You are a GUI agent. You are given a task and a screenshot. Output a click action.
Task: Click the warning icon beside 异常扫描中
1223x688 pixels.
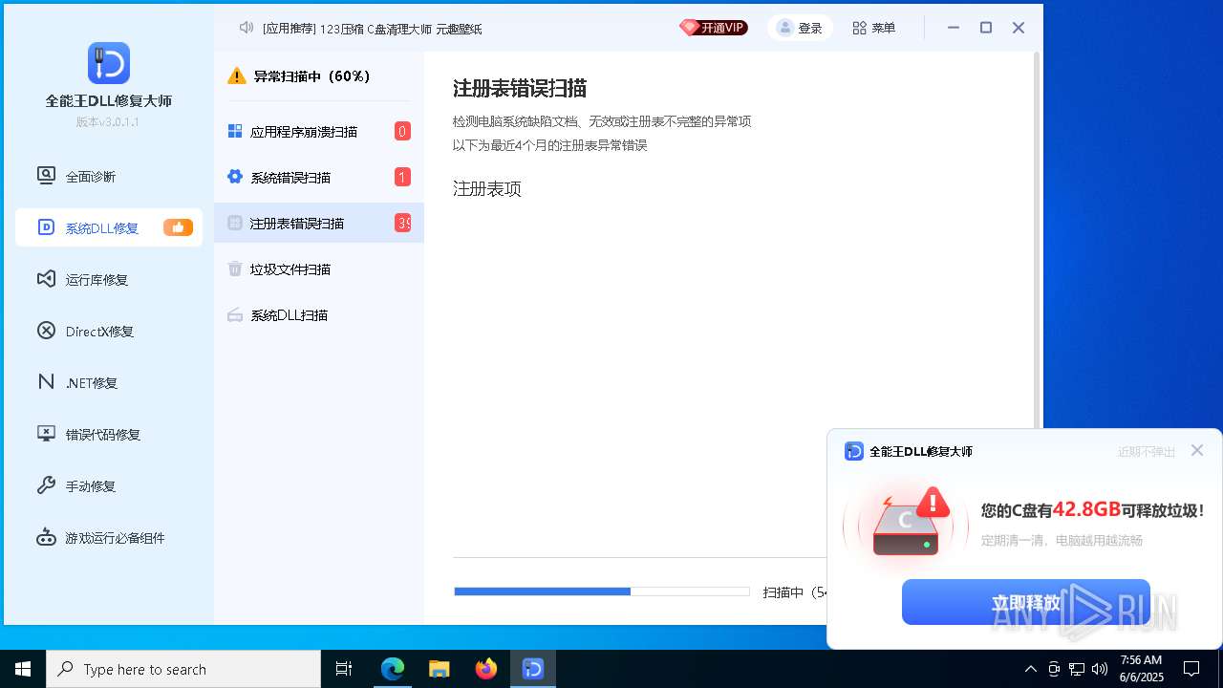pos(237,76)
